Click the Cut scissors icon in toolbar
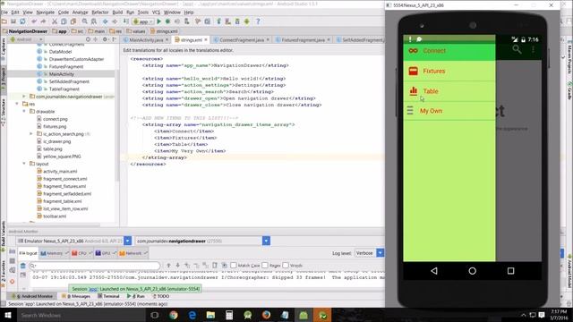573x322 pixels. [x=55, y=21]
